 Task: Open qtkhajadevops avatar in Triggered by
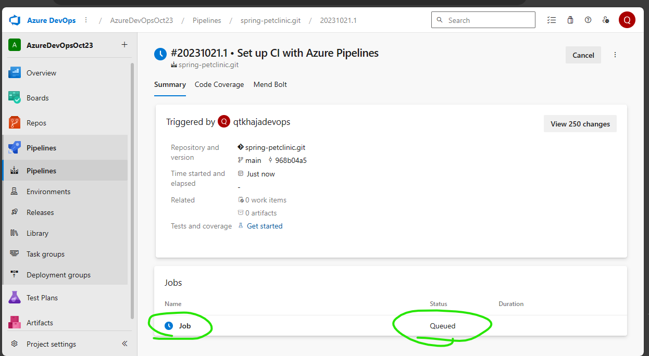point(224,121)
